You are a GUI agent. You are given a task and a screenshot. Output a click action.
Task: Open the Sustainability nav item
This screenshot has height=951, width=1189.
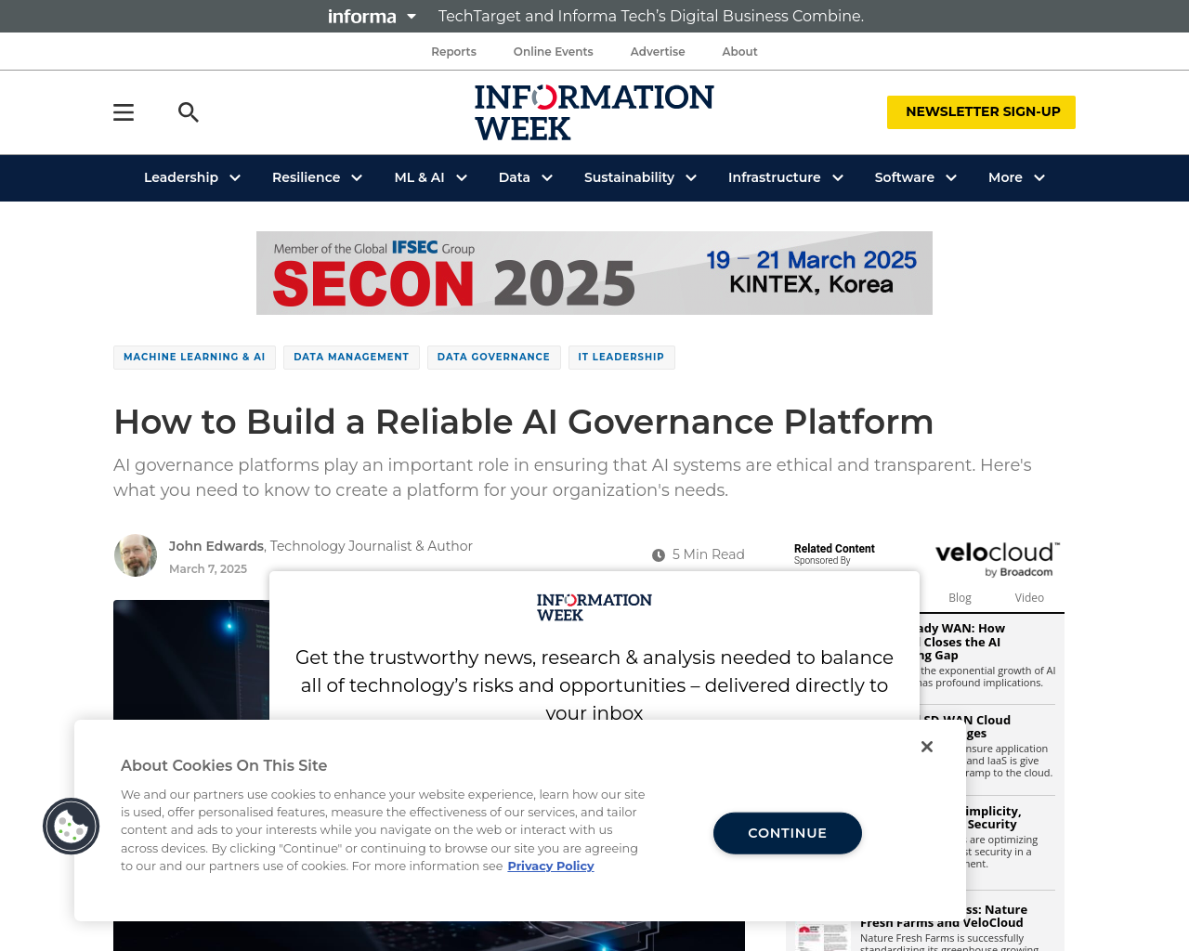click(629, 177)
